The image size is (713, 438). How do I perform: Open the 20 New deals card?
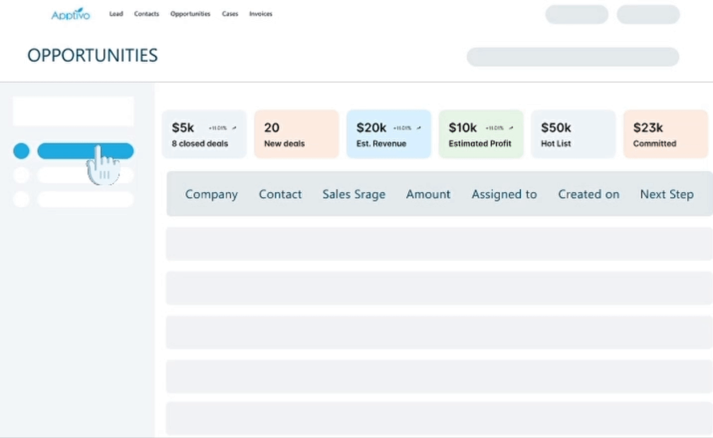(296, 134)
